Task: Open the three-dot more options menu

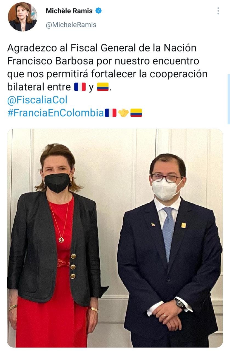Action: (x=218, y=11)
